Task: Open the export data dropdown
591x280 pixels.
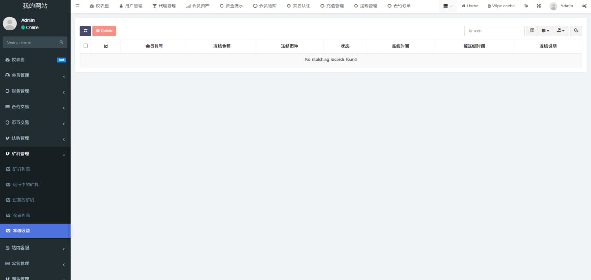Action: (561, 31)
